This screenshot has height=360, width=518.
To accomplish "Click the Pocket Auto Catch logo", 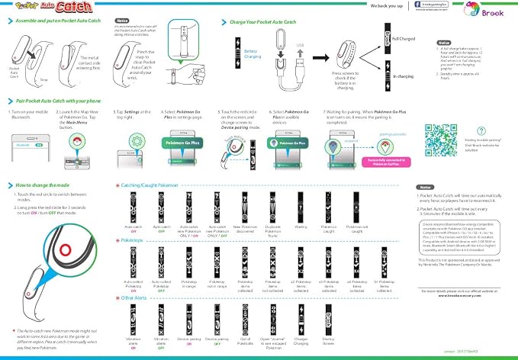I will tap(54, 7).
